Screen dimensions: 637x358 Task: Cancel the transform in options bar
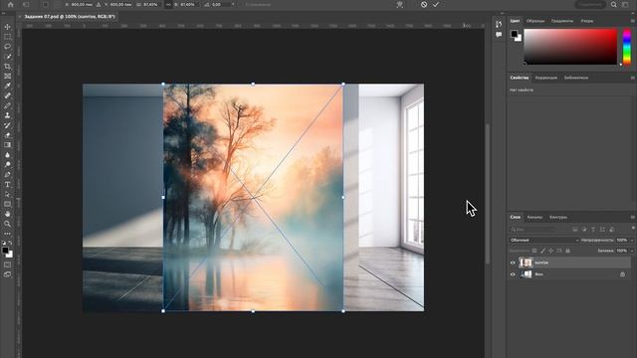(424, 4)
